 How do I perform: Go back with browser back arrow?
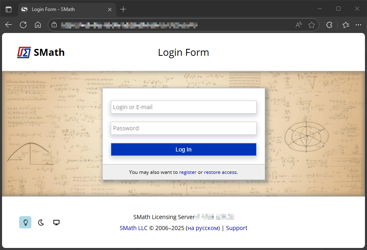click(x=9, y=25)
